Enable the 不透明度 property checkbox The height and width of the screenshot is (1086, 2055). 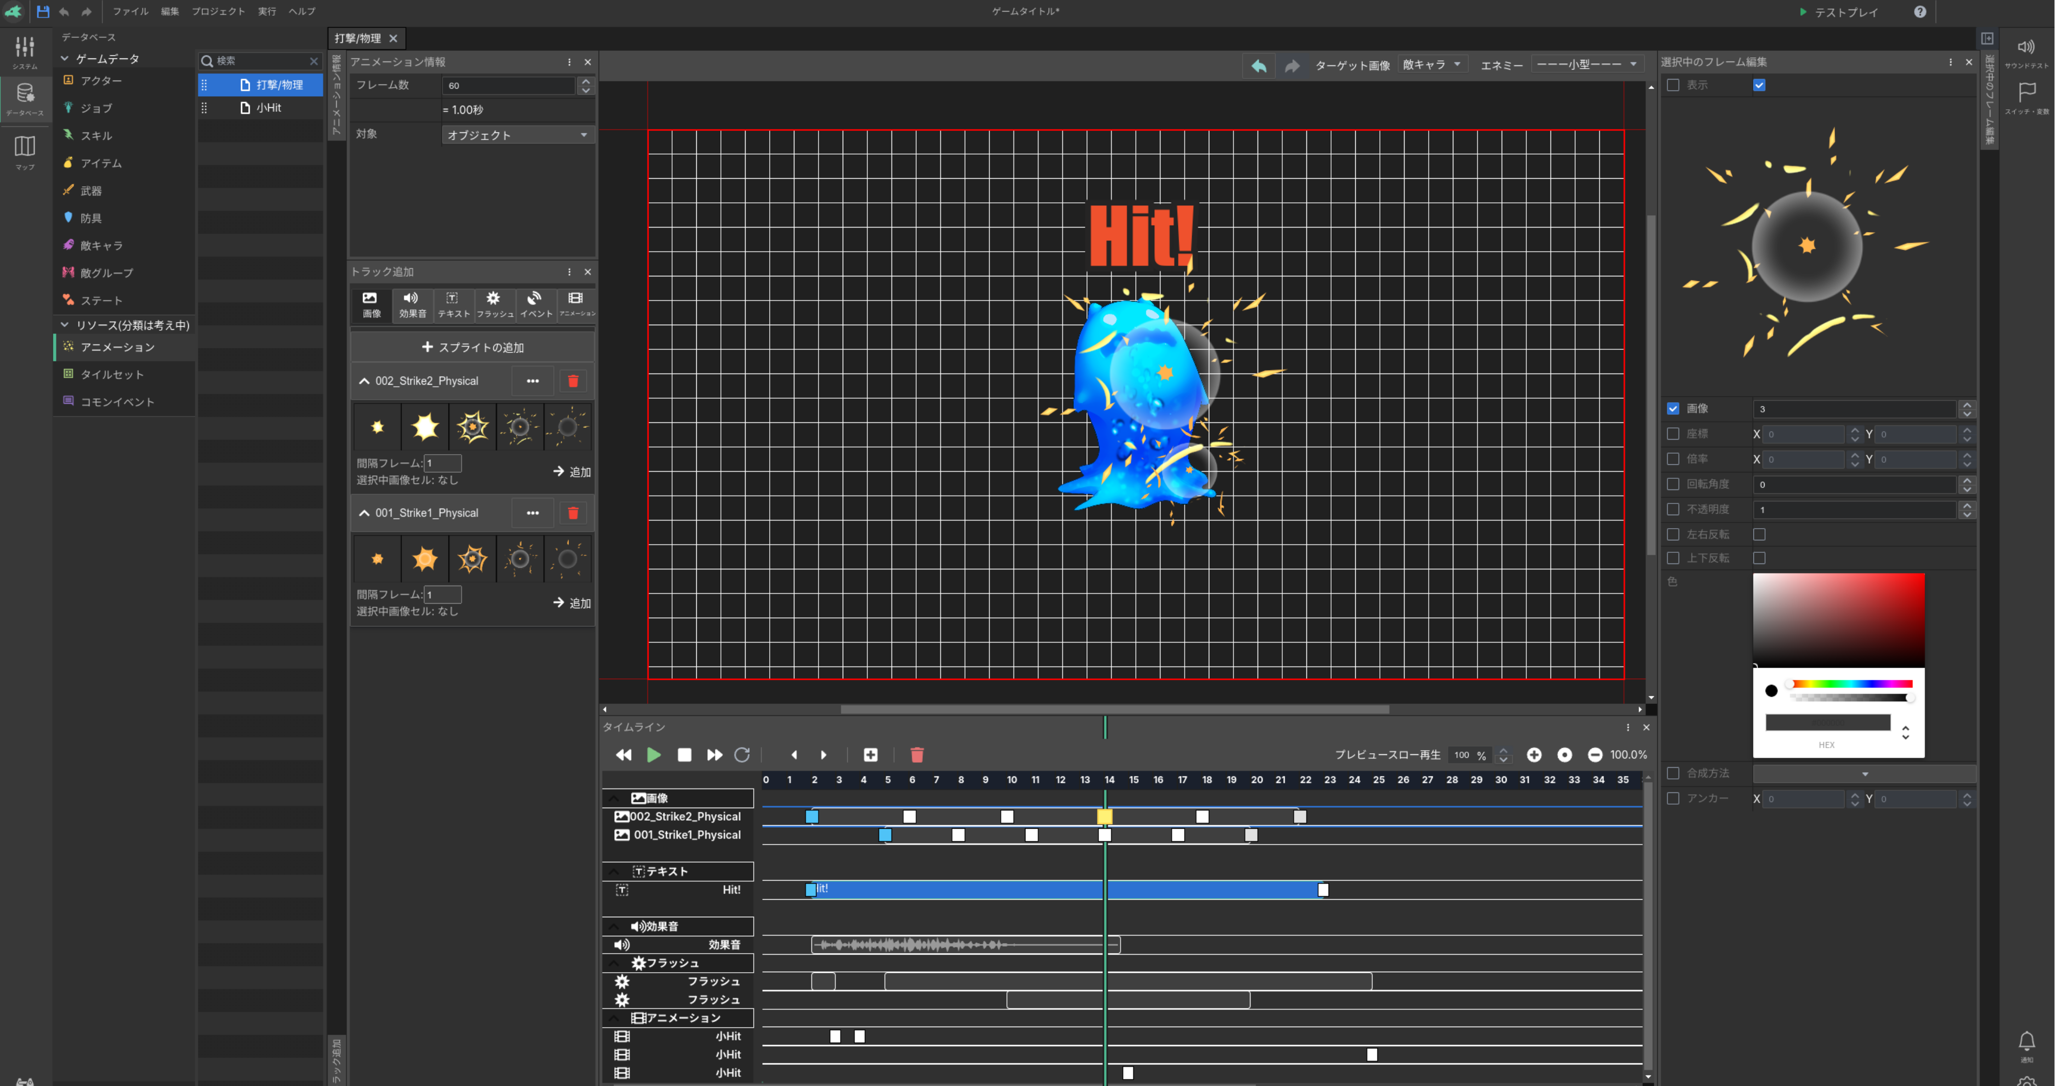tap(1673, 509)
